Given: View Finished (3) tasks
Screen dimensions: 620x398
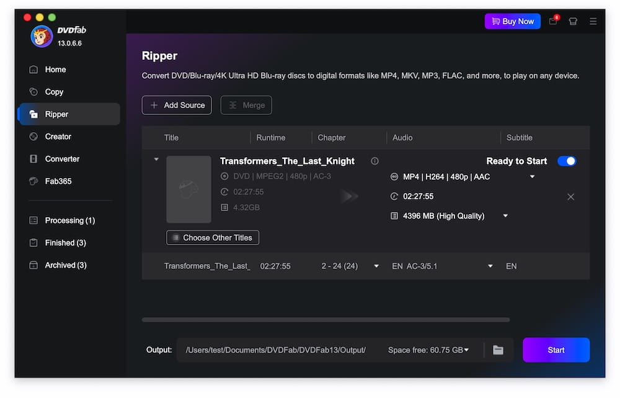Looking at the screenshot, I should (65, 243).
